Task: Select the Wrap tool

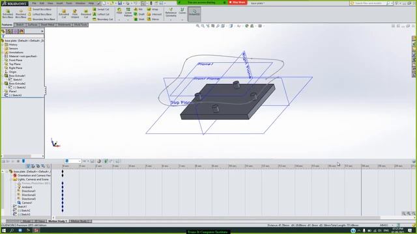Action: coord(152,9)
